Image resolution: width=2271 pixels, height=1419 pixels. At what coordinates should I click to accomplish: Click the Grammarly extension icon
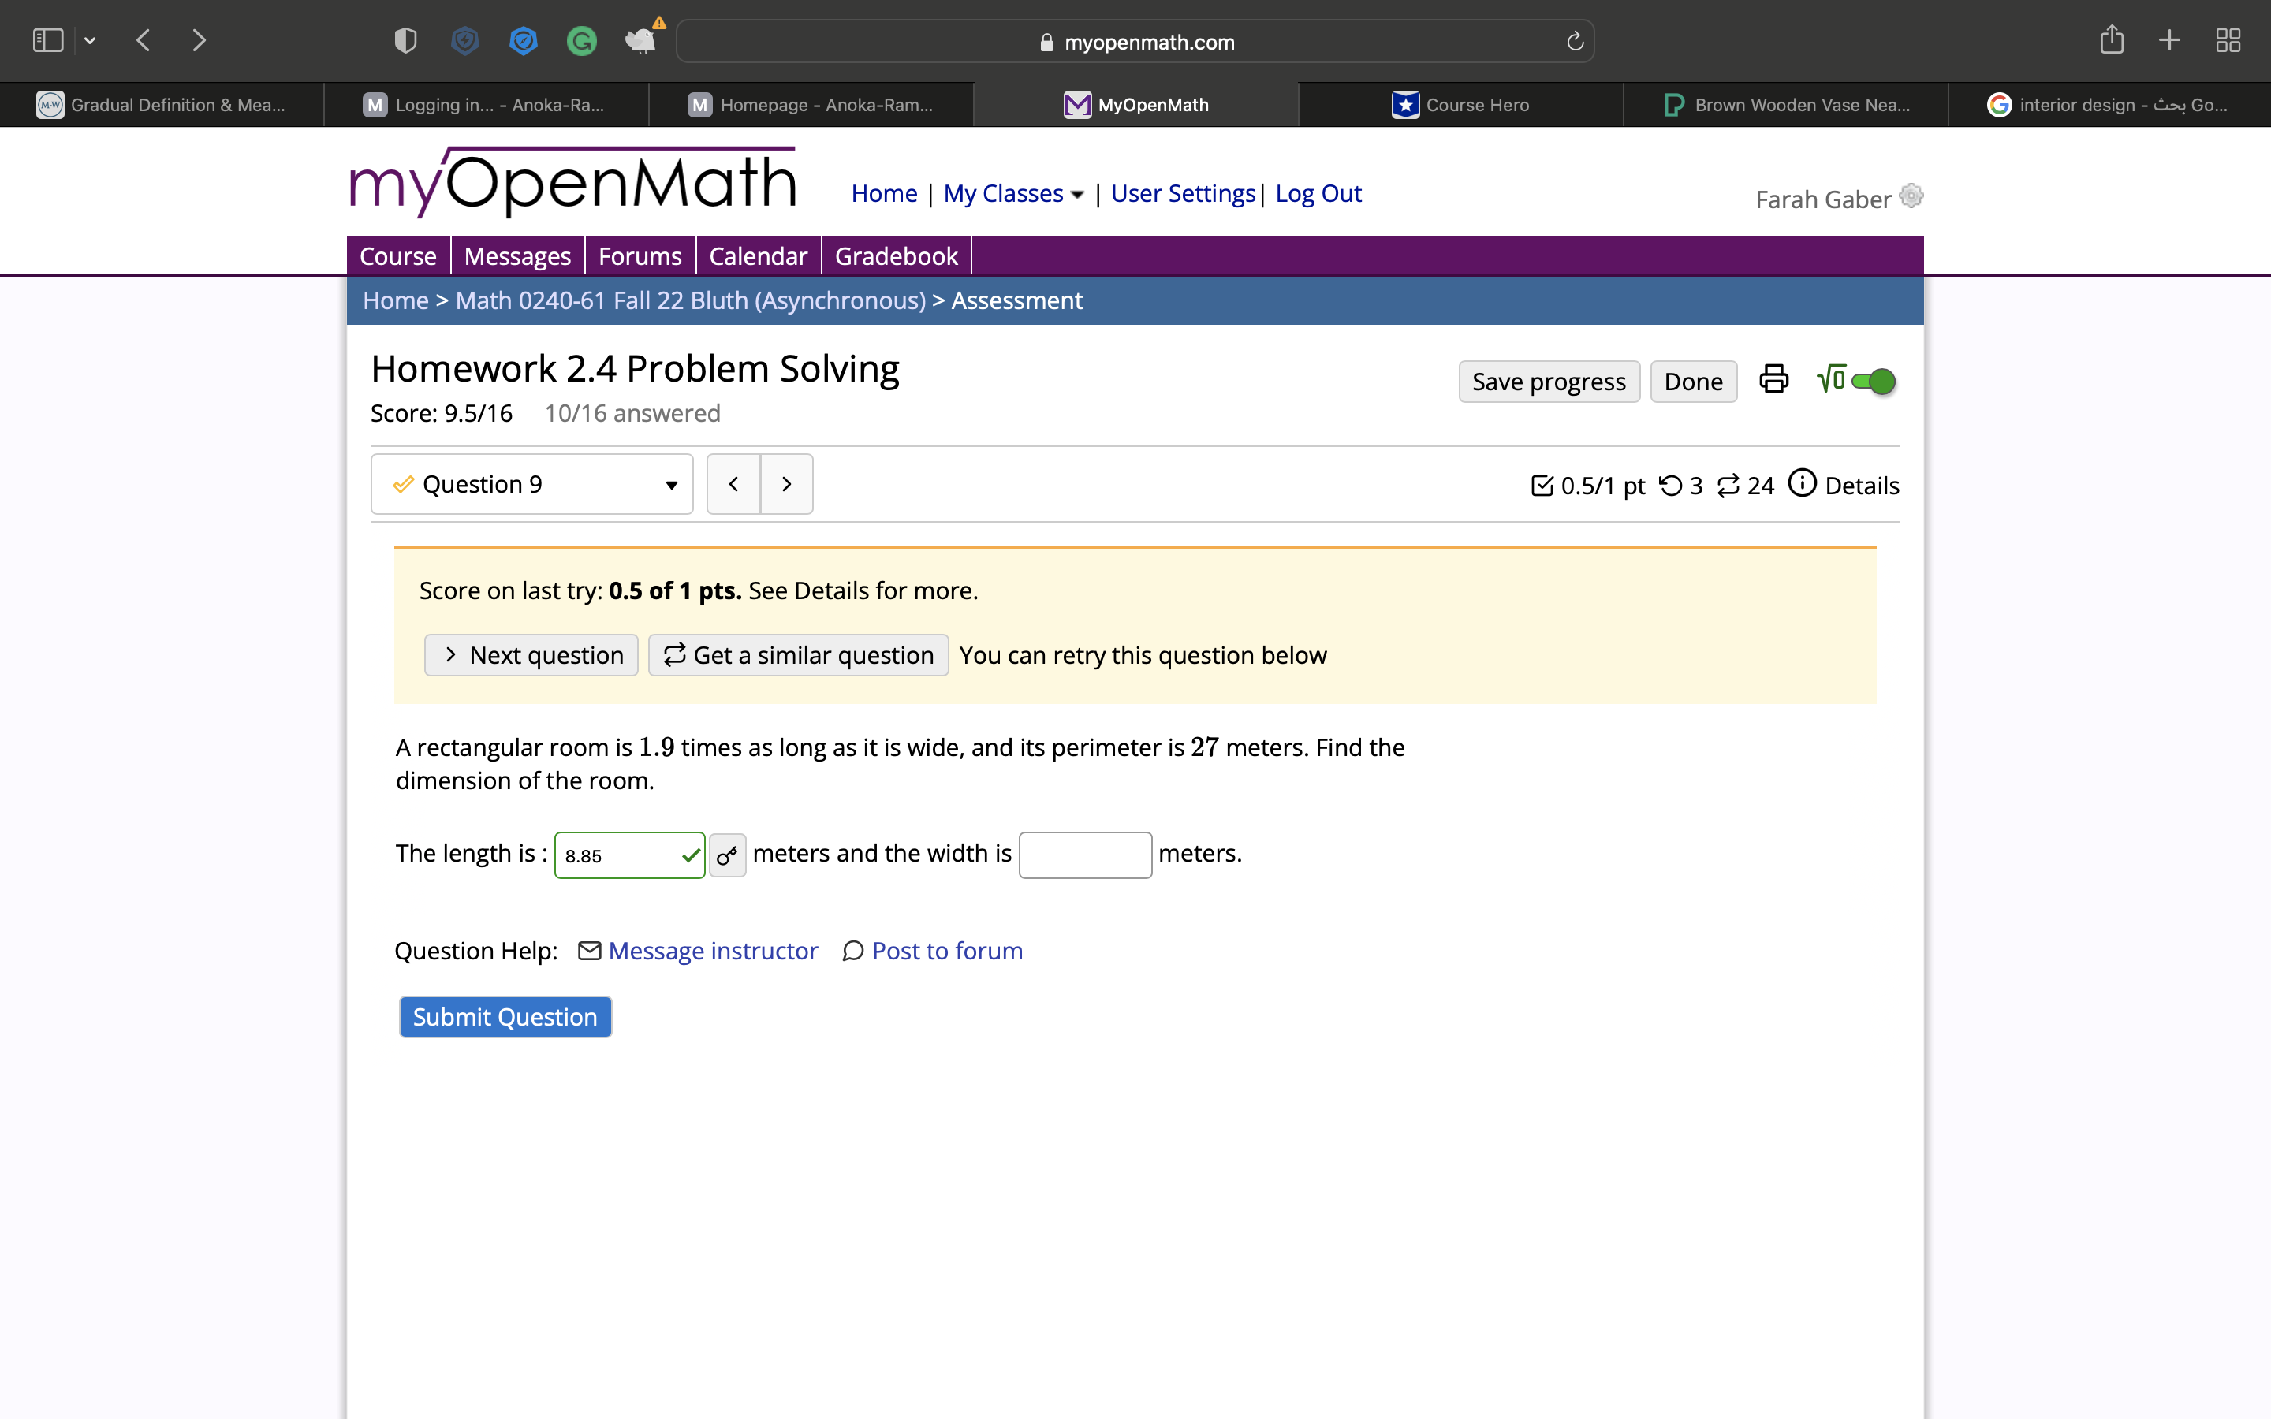[x=581, y=41]
